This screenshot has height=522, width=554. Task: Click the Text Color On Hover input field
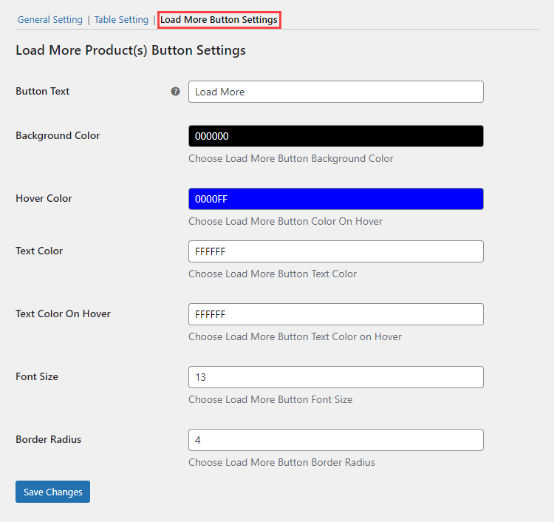[x=335, y=314]
